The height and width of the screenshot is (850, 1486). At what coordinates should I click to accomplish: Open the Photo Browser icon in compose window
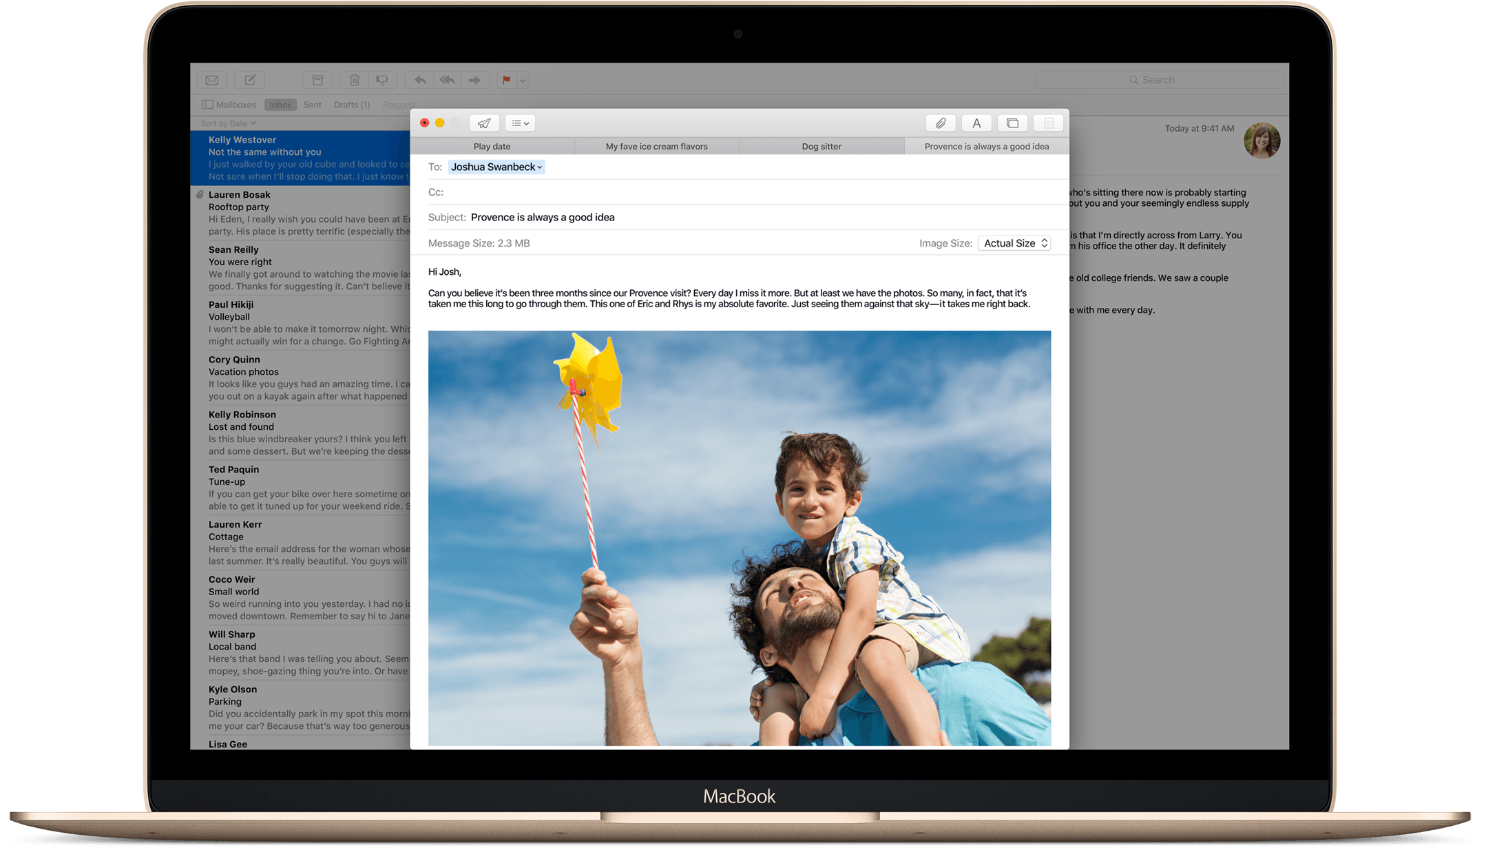pyautogui.click(x=1012, y=123)
